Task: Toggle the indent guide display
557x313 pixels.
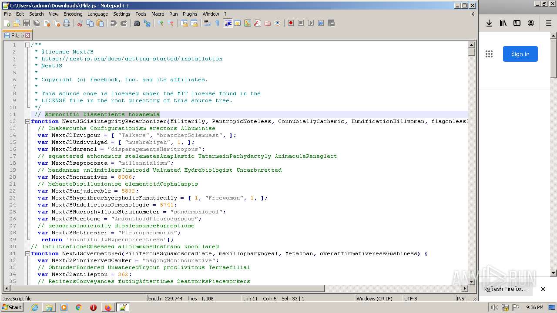Action: click(x=228, y=23)
